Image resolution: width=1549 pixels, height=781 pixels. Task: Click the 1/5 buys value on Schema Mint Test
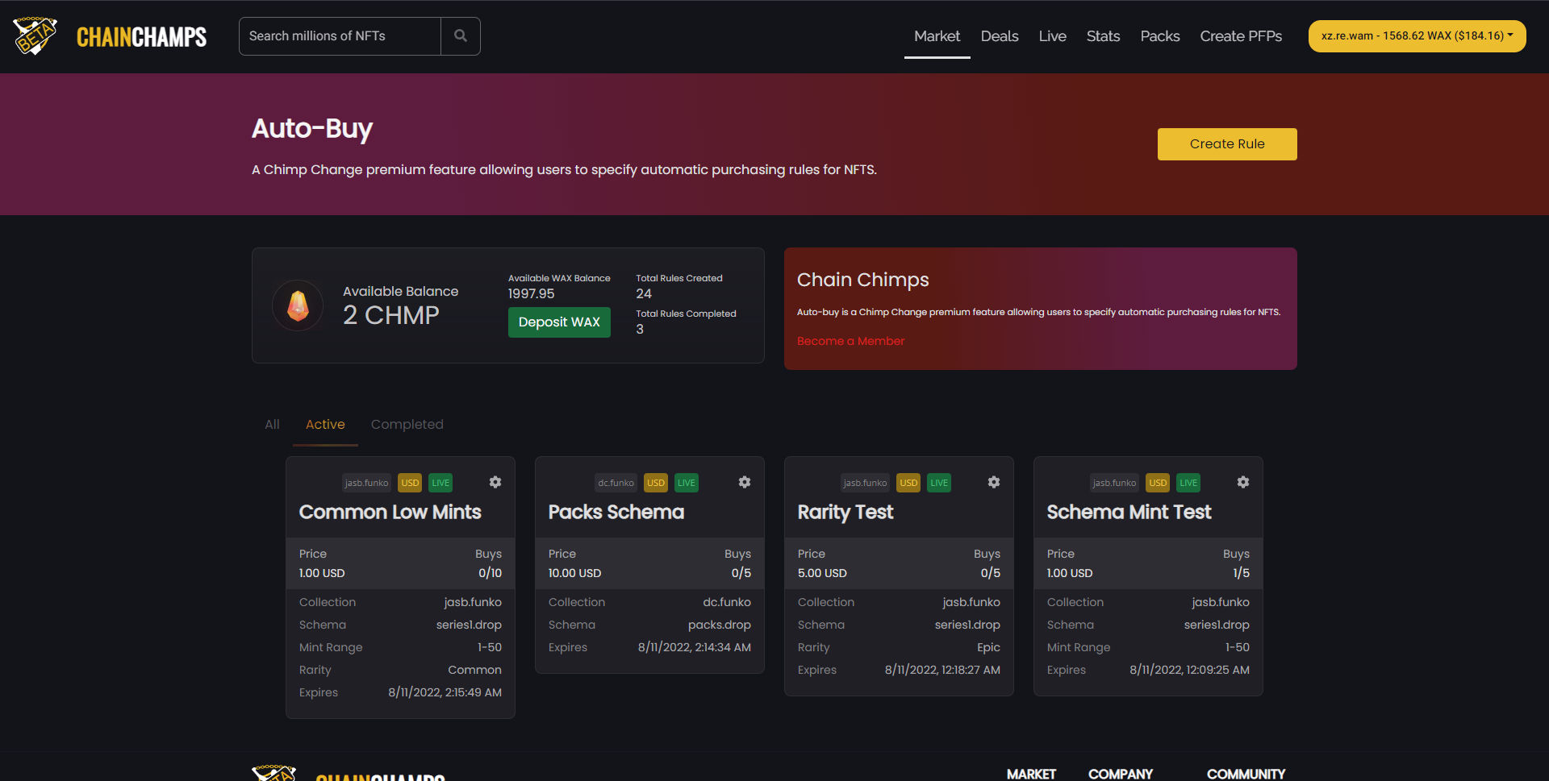point(1241,573)
